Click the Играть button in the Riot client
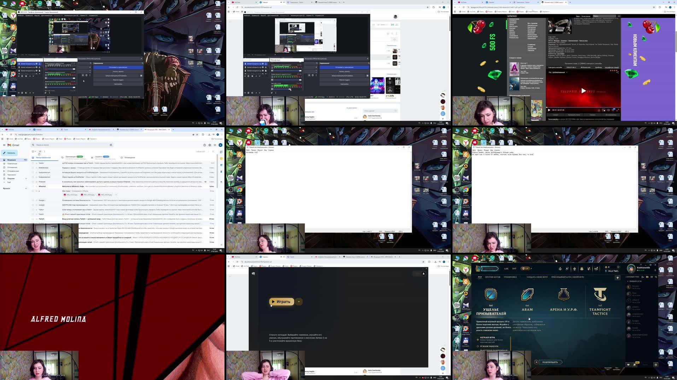Viewport: 677px width, 380px height. tap(282, 302)
